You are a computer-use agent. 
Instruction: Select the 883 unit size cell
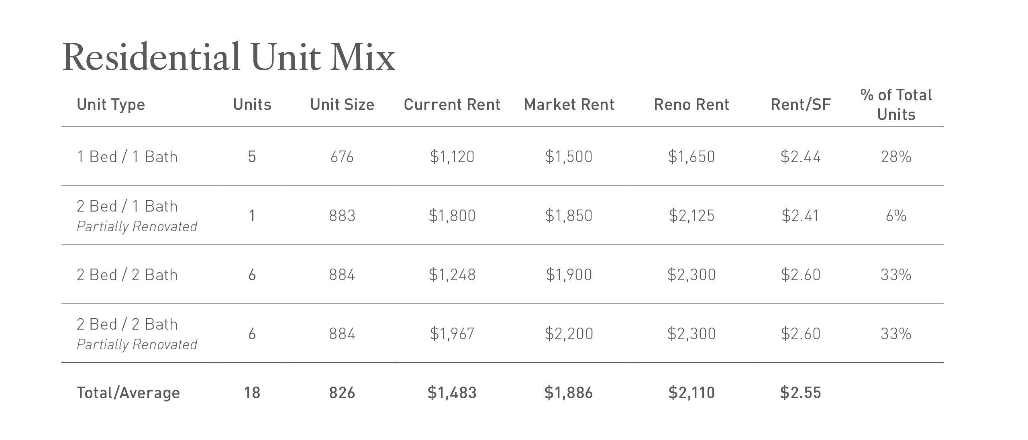tap(342, 216)
